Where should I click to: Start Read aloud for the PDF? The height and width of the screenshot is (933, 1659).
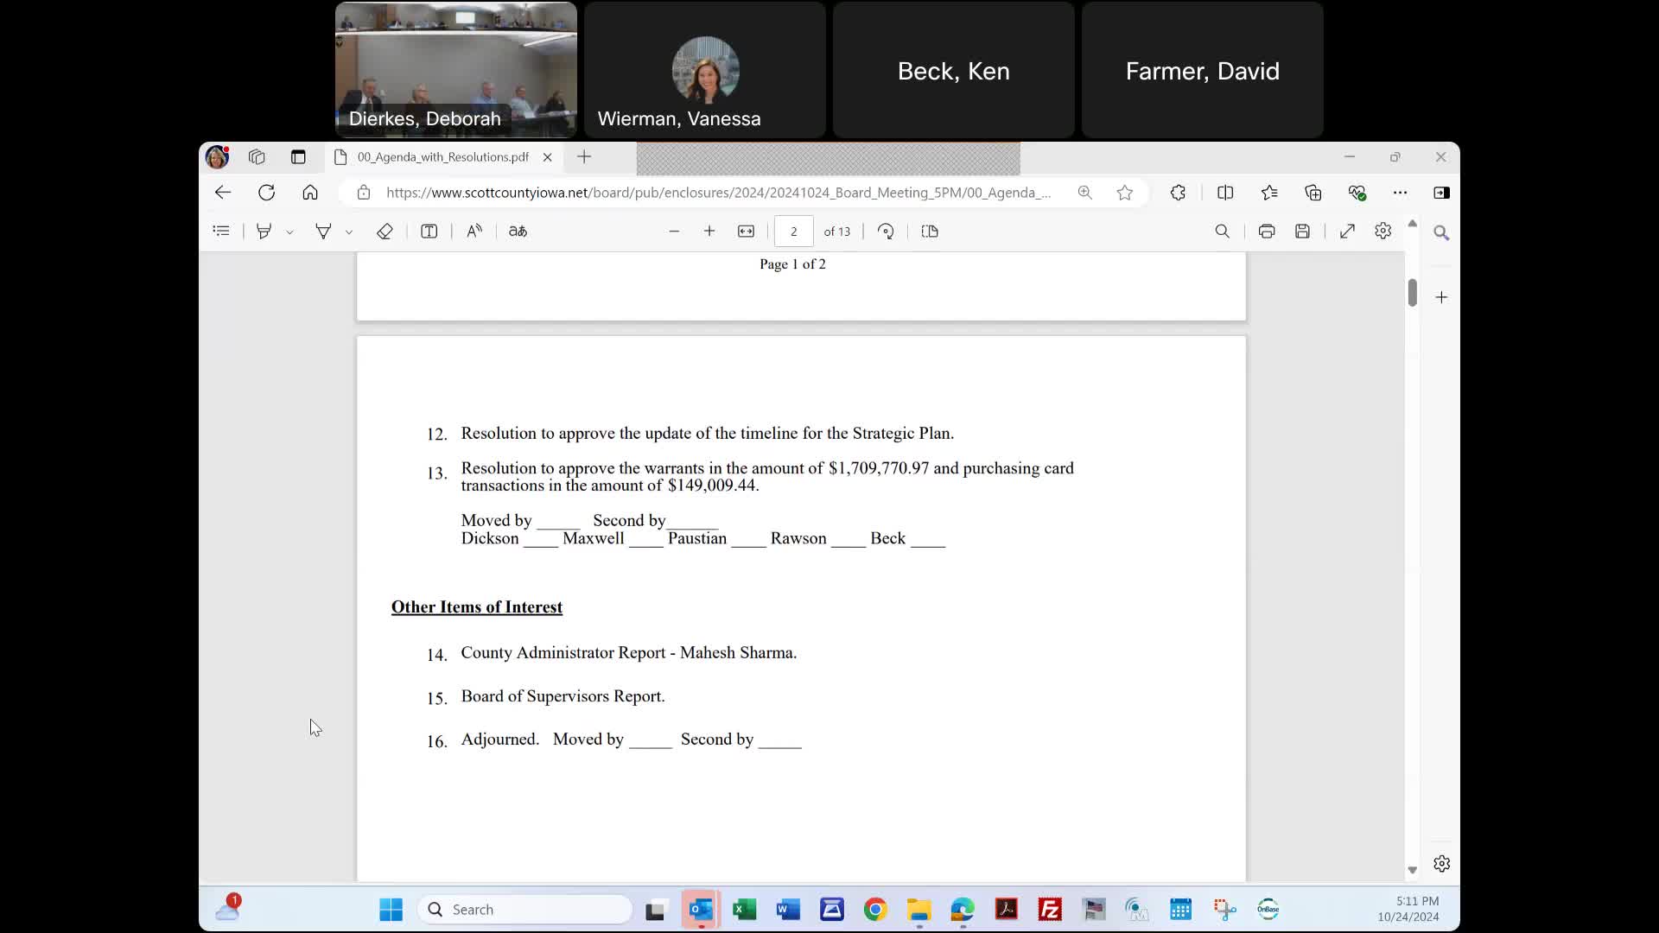pos(474,232)
